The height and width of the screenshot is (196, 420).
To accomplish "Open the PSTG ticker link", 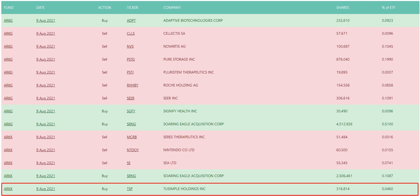I will 131,59.
